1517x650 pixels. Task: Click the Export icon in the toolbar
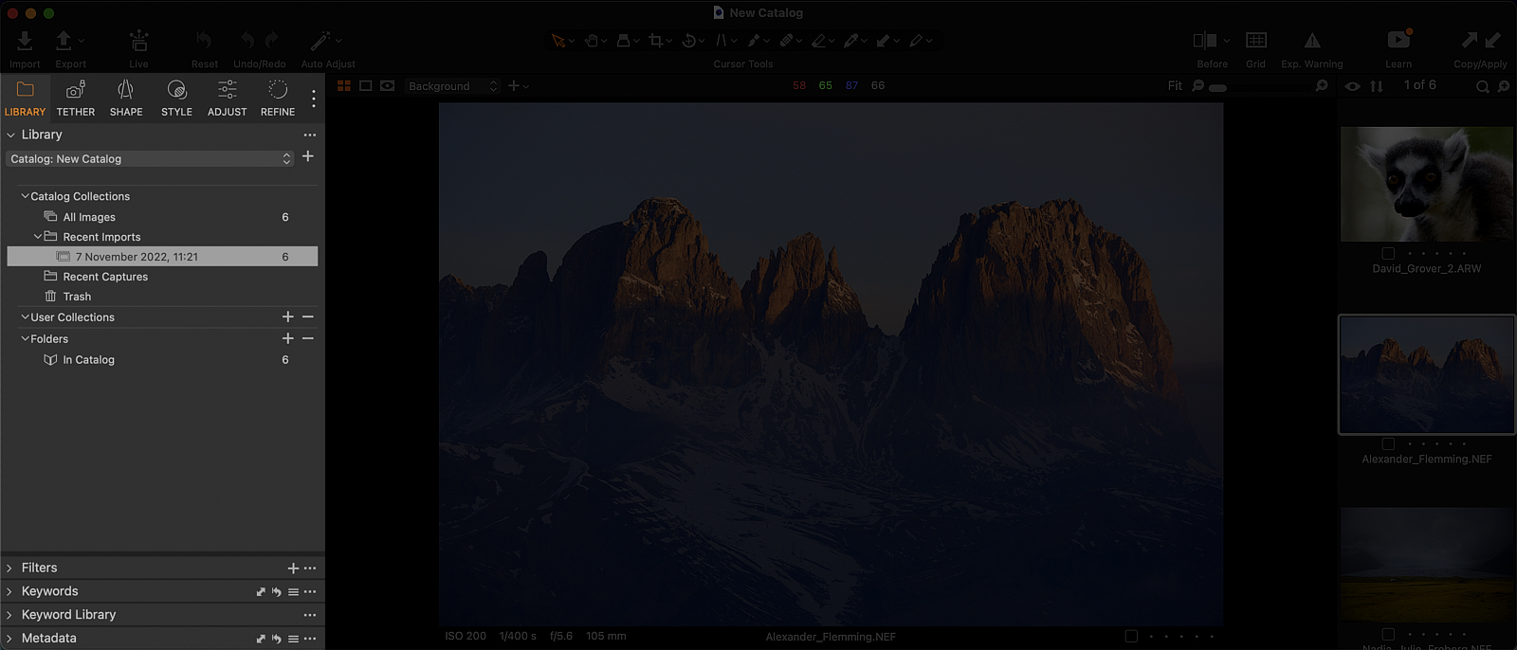point(64,40)
